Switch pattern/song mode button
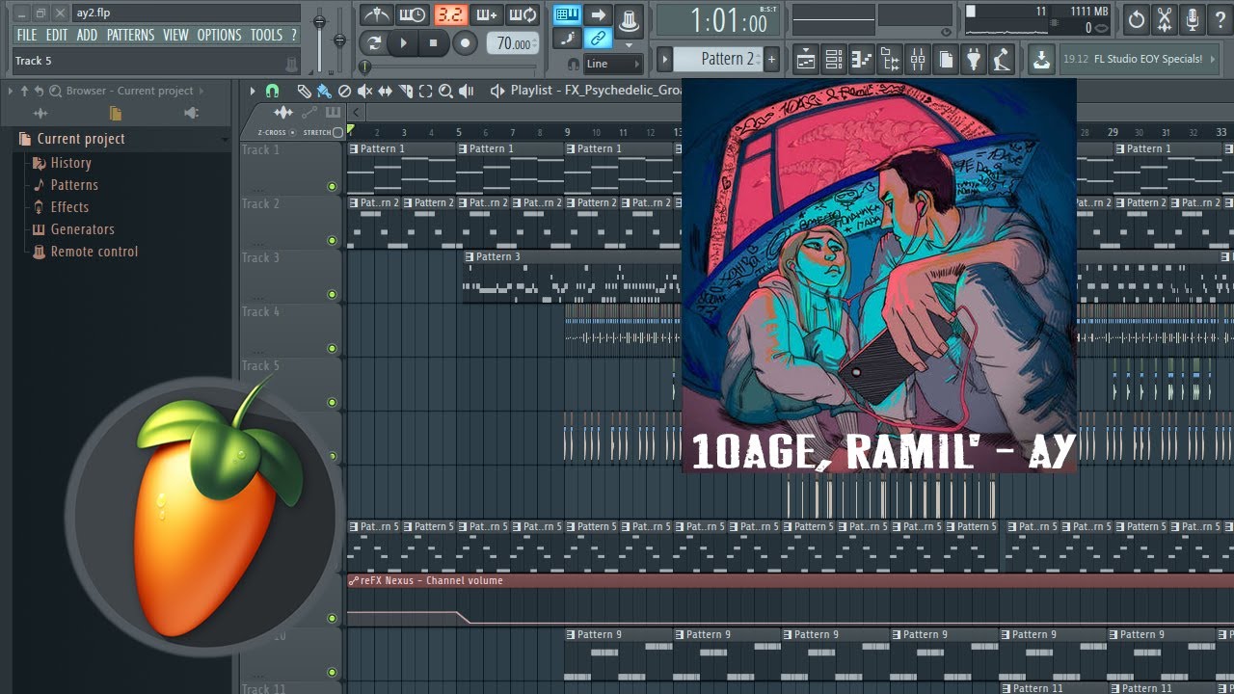The height and width of the screenshot is (694, 1234). 373,42
